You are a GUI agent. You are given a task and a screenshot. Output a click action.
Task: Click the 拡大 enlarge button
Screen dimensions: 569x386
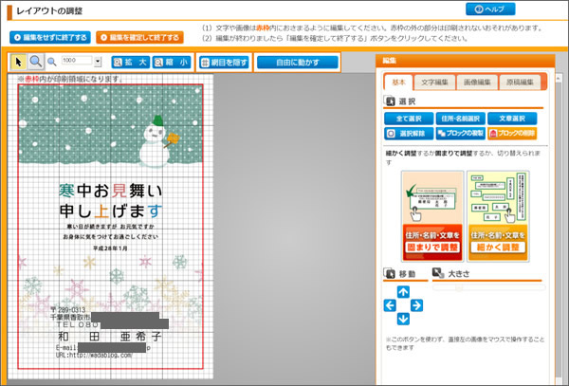tap(131, 63)
